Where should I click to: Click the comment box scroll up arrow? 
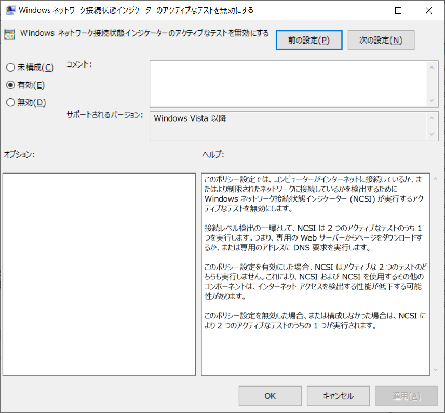click(x=431, y=68)
